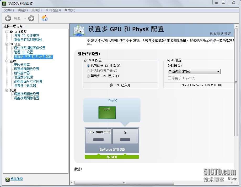241x187 pixels.
Task: Open the PhysX 处理器 dropdown
Action: [194, 72]
